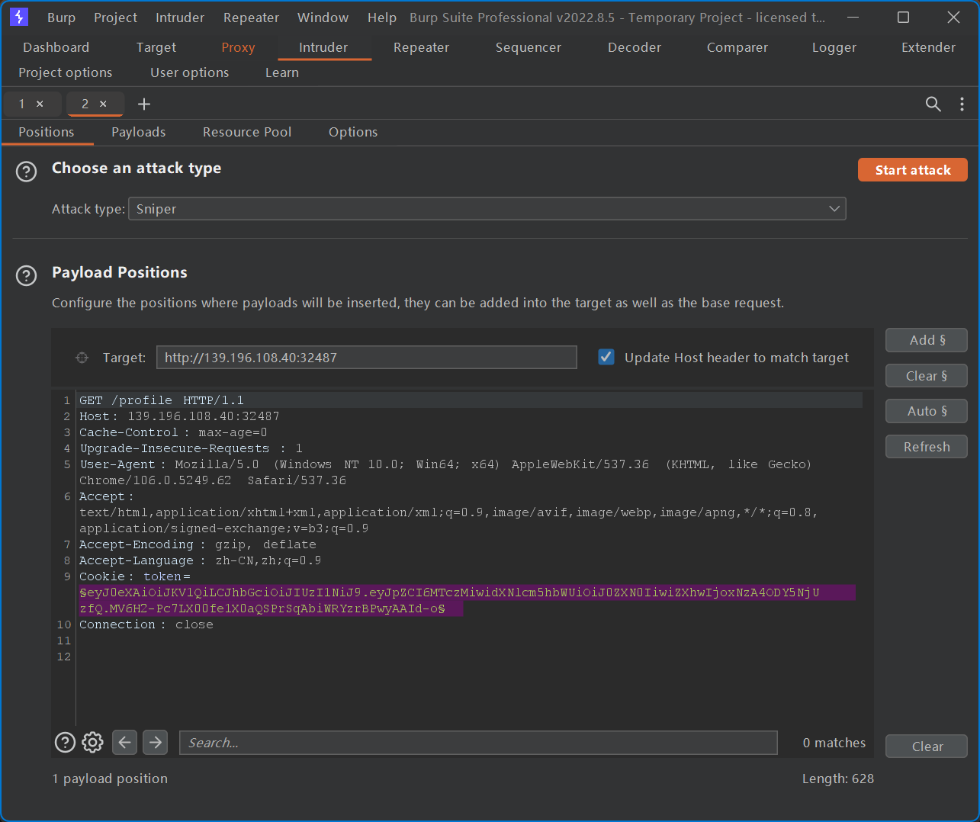
Task: Go to next search match arrow
Action: click(x=156, y=742)
